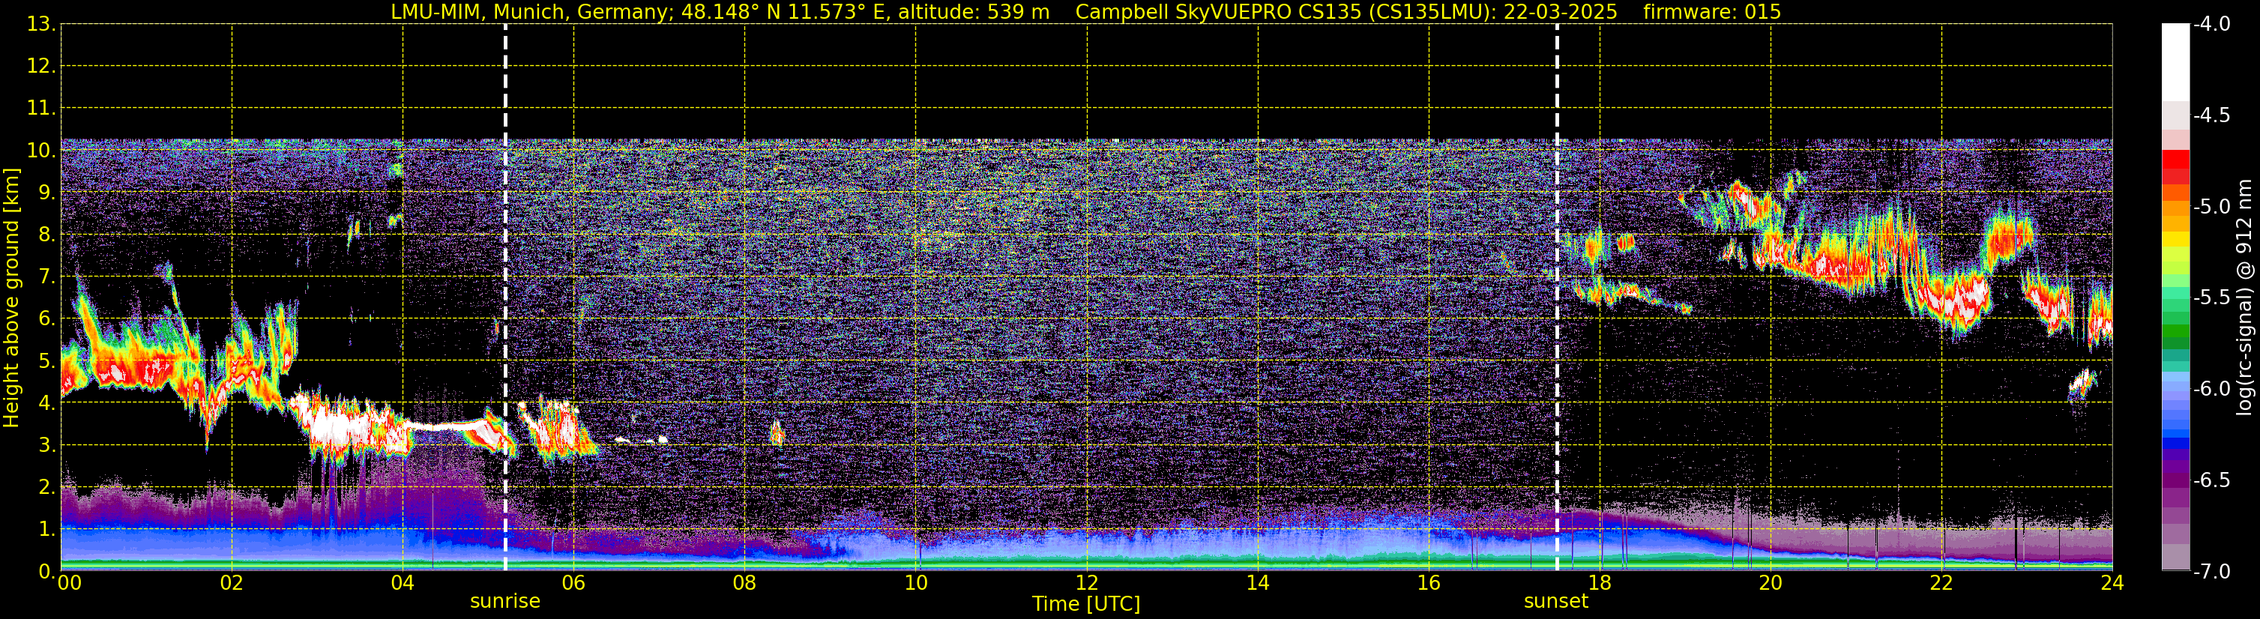Click the 'Height above ground [km]' axis label
The height and width of the screenshot is (619, 2260).
click(11, 298)
